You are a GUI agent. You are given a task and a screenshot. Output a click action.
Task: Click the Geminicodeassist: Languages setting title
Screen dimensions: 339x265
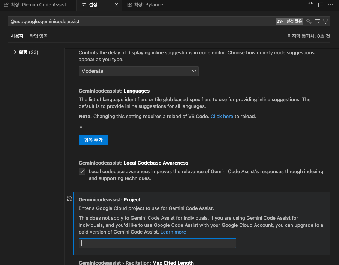click(x=114, y=91)
